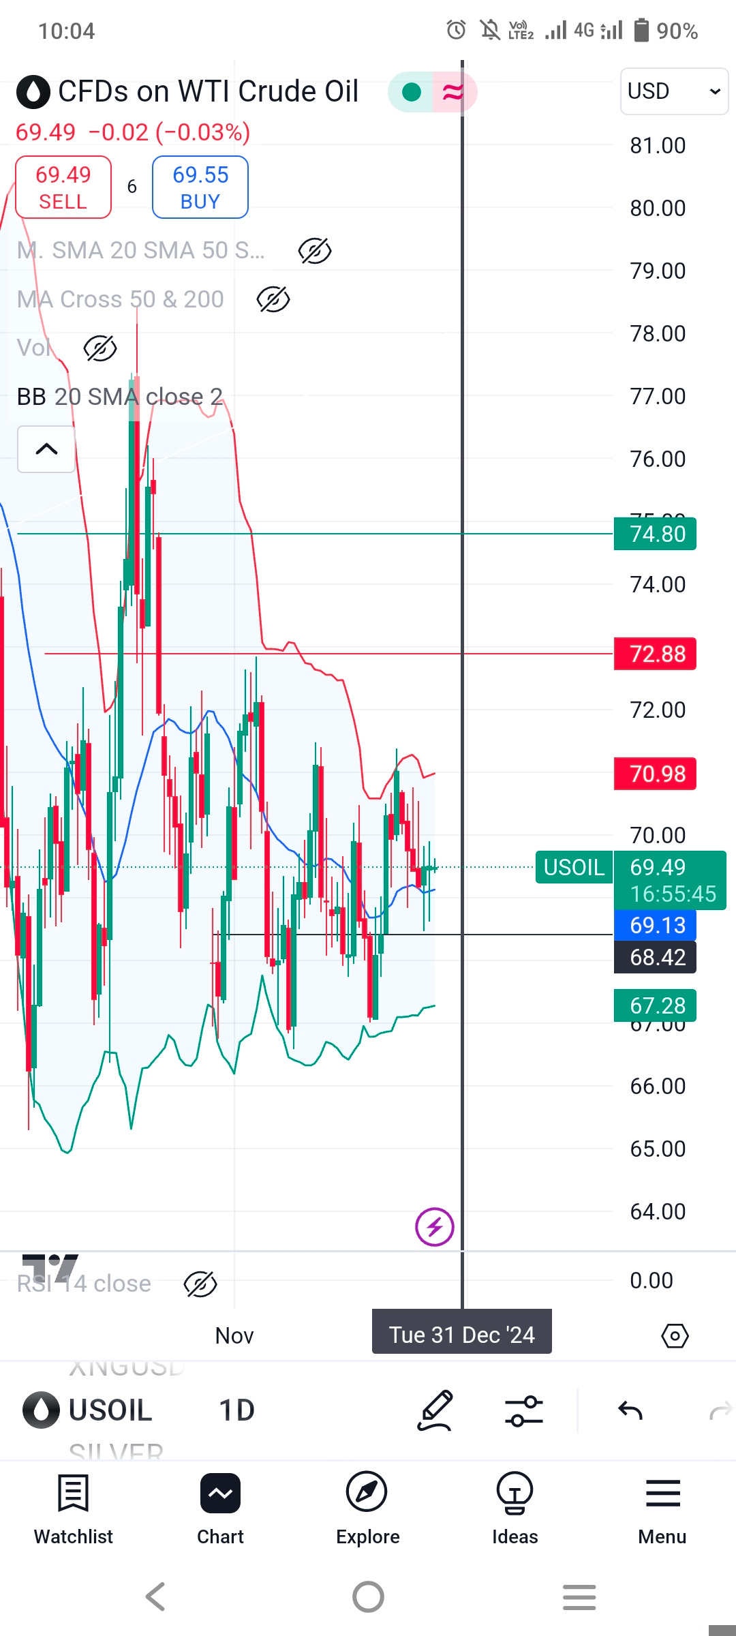
Task: Tap the USOIL current price tag
Action: 574,867
